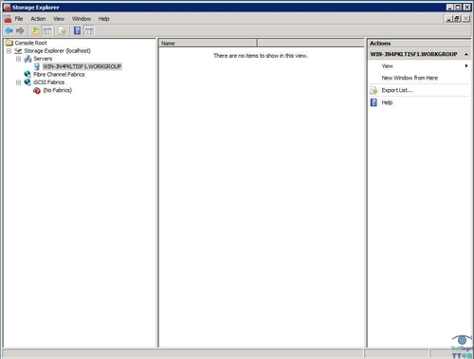Click the Fibre Channel Fabrics globe icon
This screenshot has height=359, width=474.
(x=27, y=74)
